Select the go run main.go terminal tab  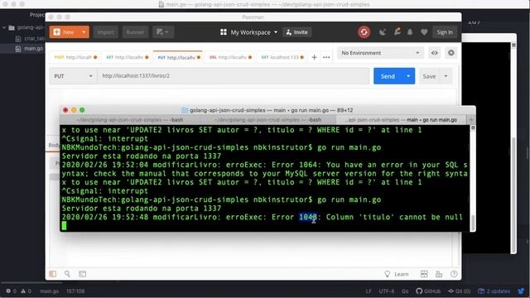(x=401, y=120)
